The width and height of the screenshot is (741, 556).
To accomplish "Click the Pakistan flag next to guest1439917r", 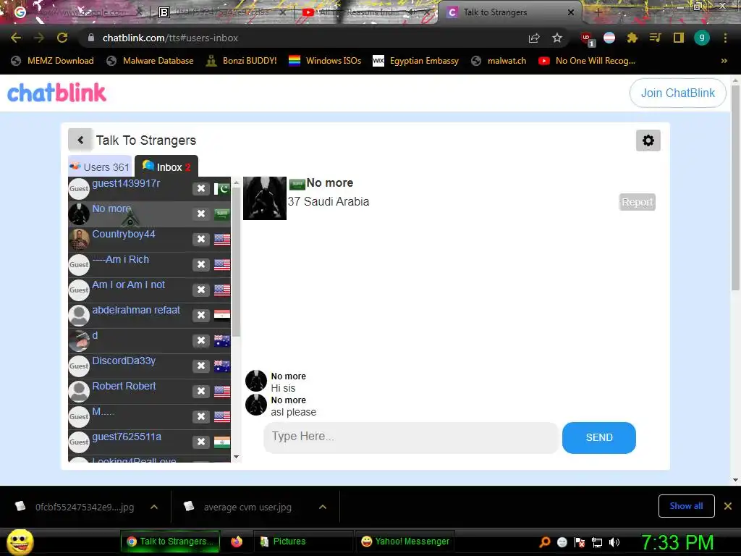I will click(221, 189).
